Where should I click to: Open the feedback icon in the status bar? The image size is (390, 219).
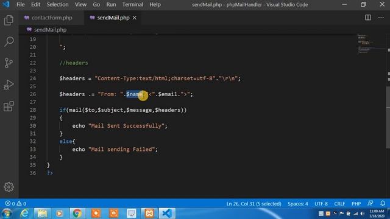(x=370, y=203)
